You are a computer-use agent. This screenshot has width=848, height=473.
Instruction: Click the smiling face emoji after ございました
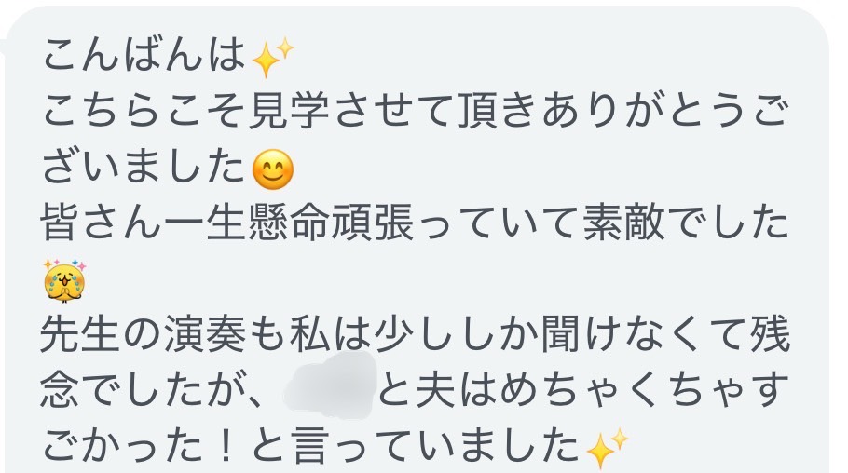coord(273,169)
